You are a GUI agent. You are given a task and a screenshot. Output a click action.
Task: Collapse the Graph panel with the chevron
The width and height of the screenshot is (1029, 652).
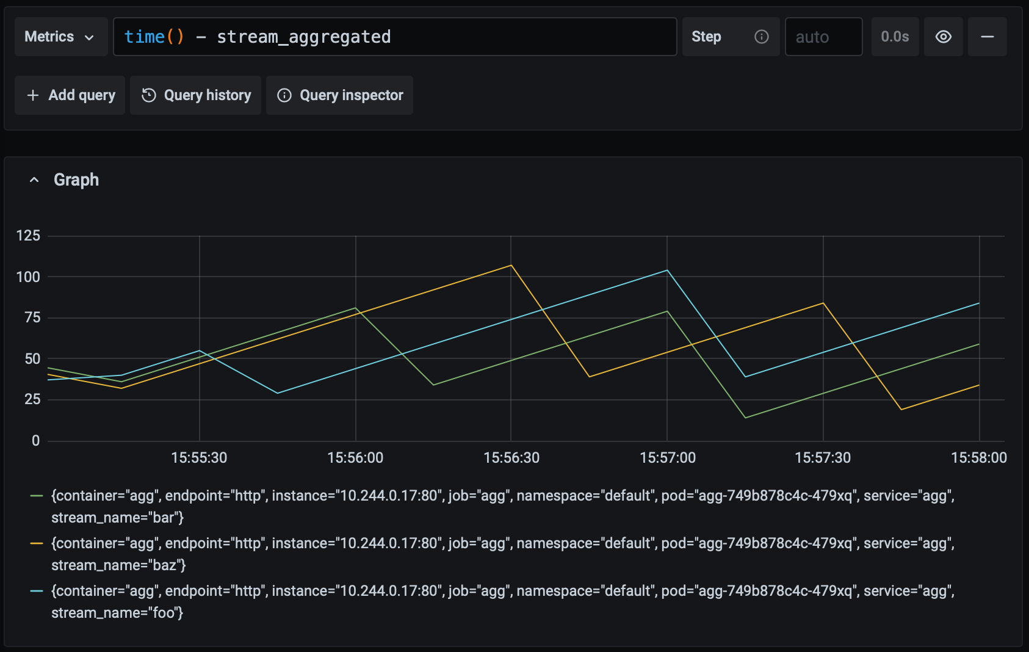pos(34,180)
